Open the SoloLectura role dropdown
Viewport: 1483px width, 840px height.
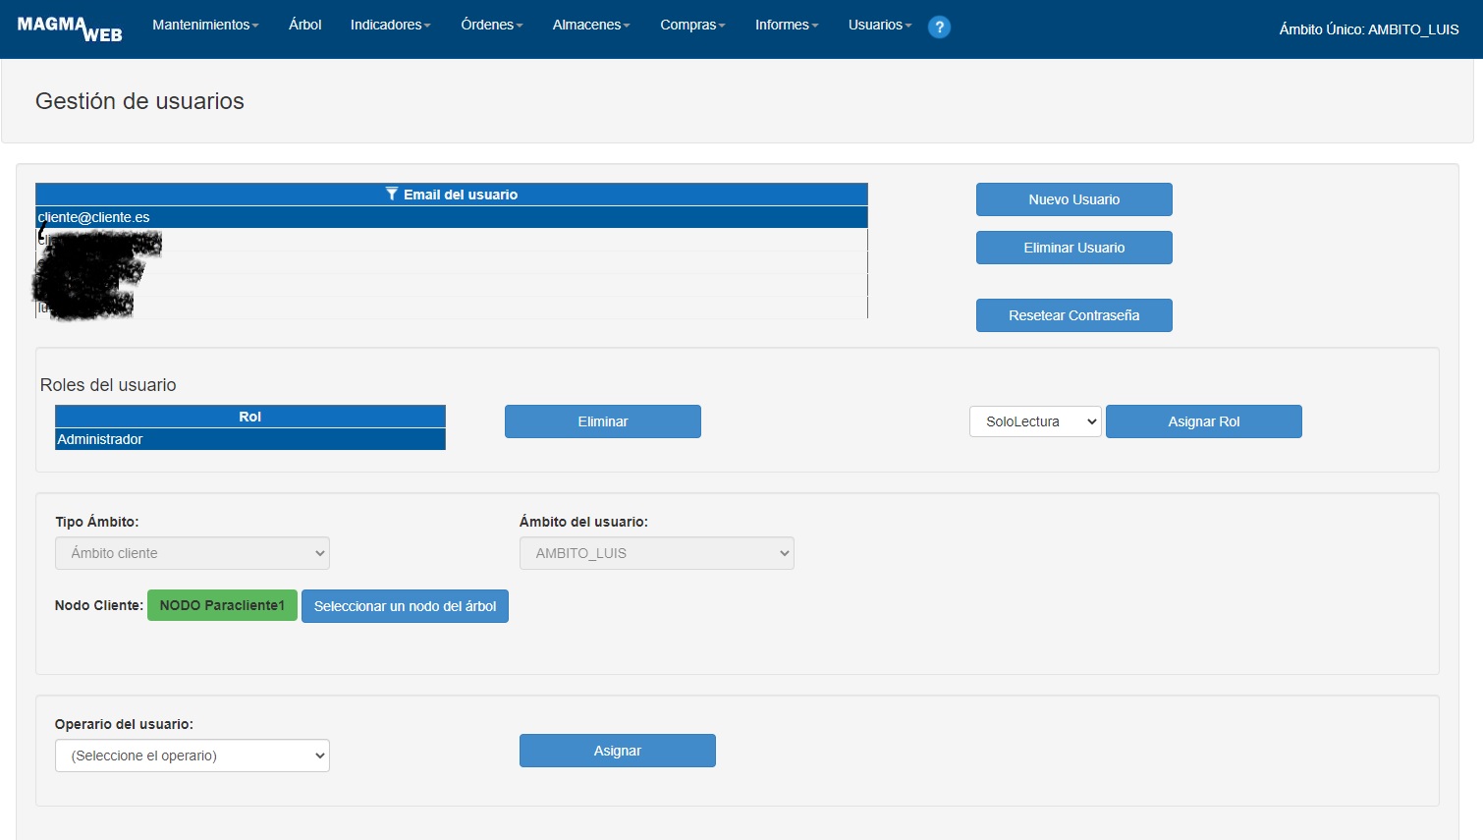(x=1034, y=421)
